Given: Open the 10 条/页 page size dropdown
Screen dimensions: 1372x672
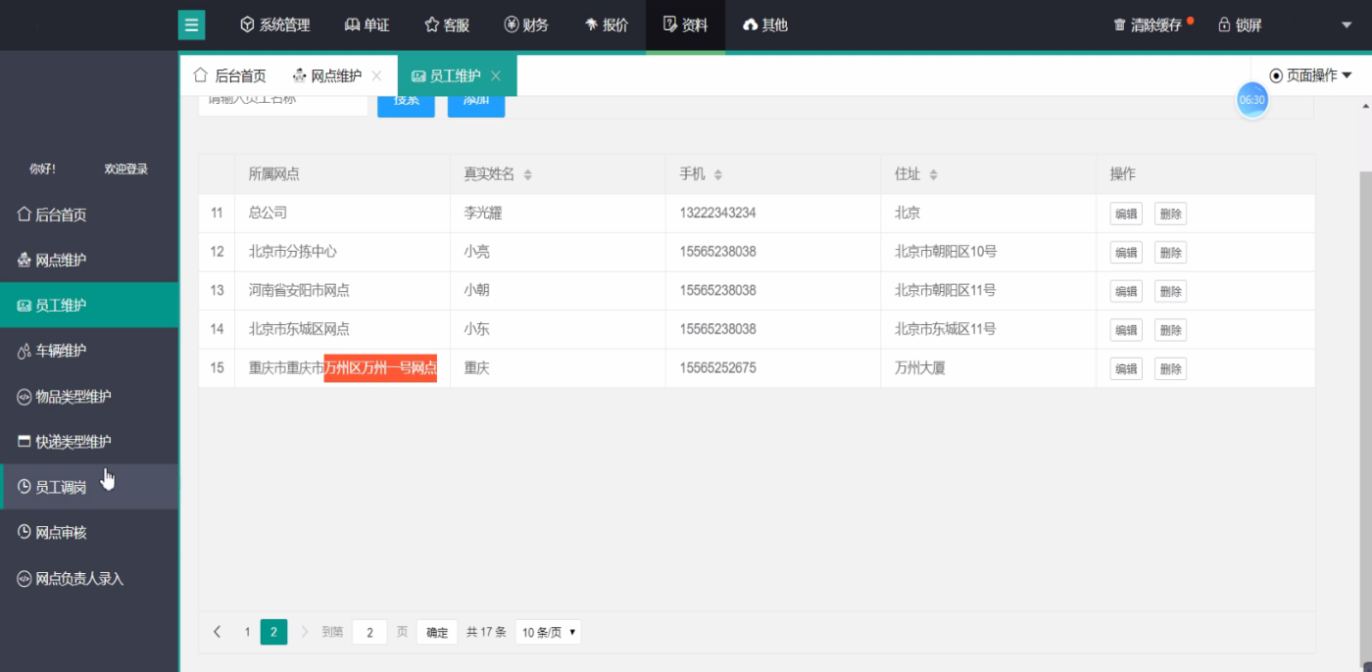Looking at the screenshot, I should click(x=549, y=633).
